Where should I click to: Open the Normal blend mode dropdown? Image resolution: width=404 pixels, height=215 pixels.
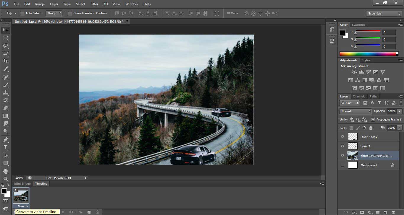pyautogui.click(x=355, y=111)
